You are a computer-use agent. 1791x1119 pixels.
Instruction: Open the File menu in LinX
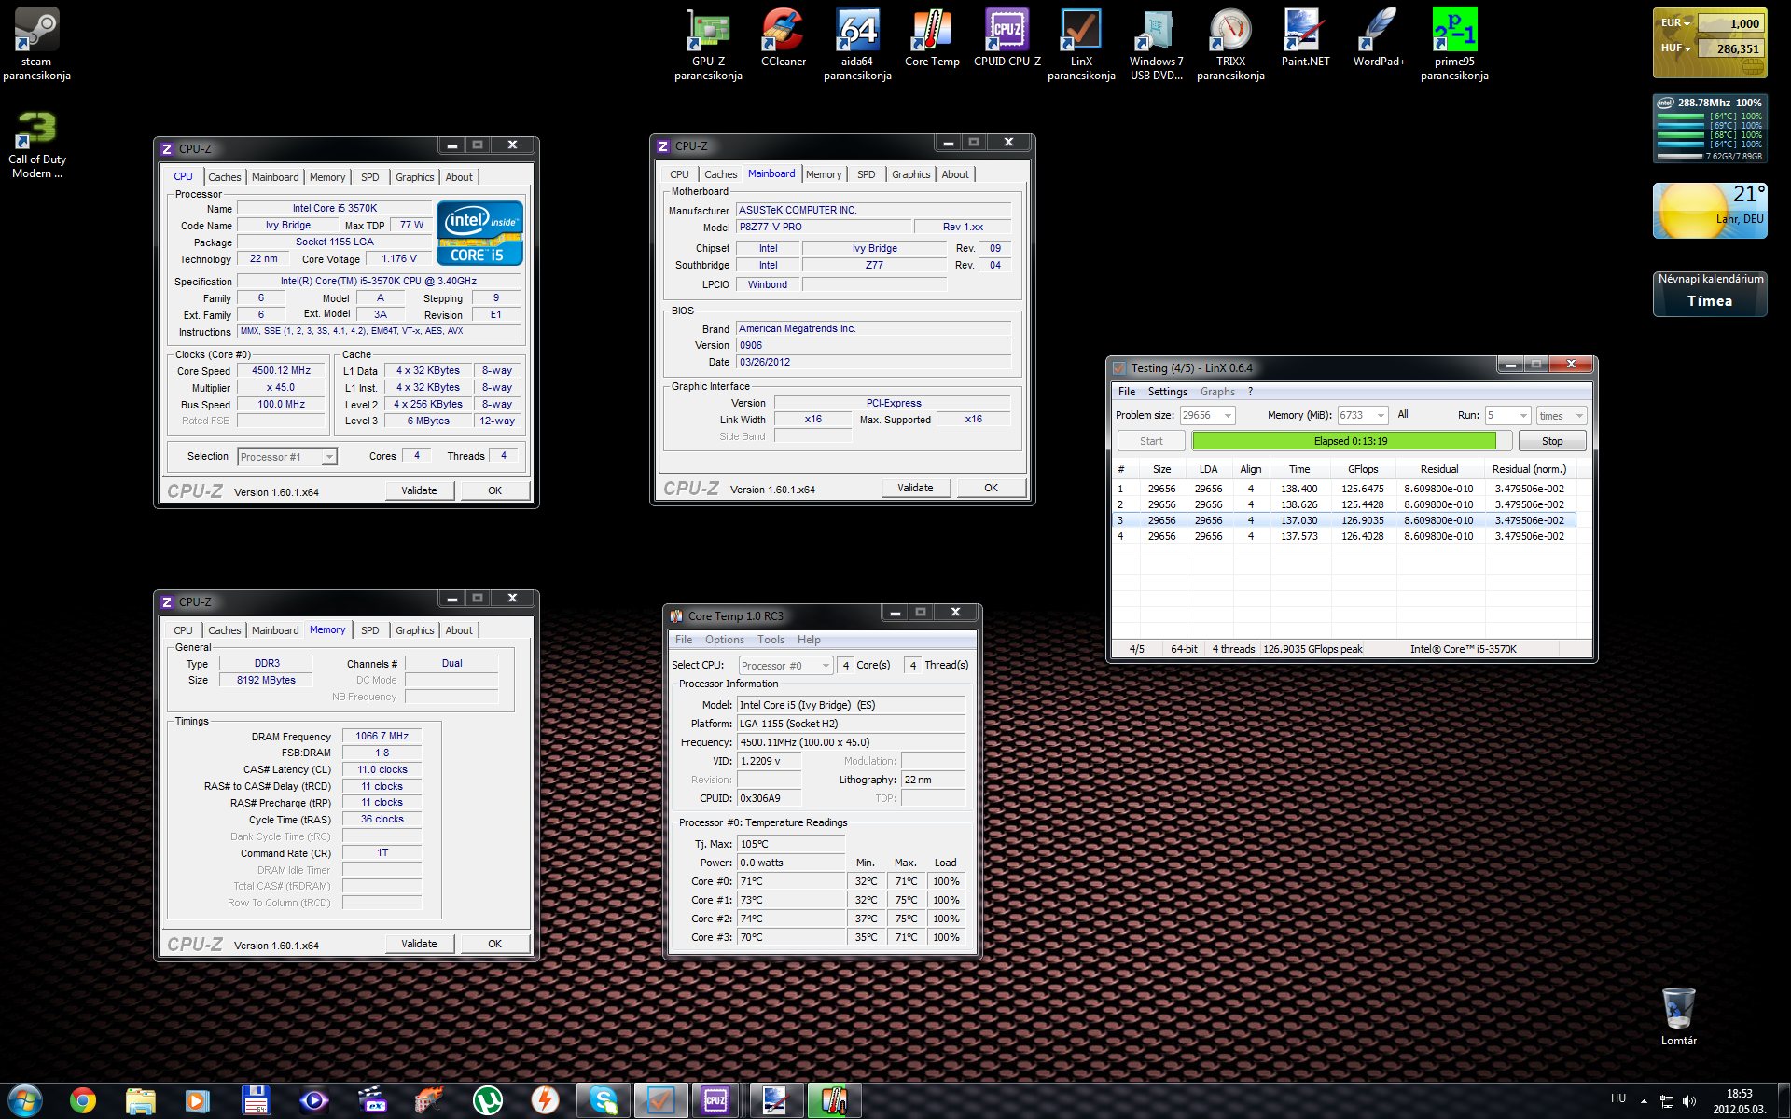(x=1127, y=392)
